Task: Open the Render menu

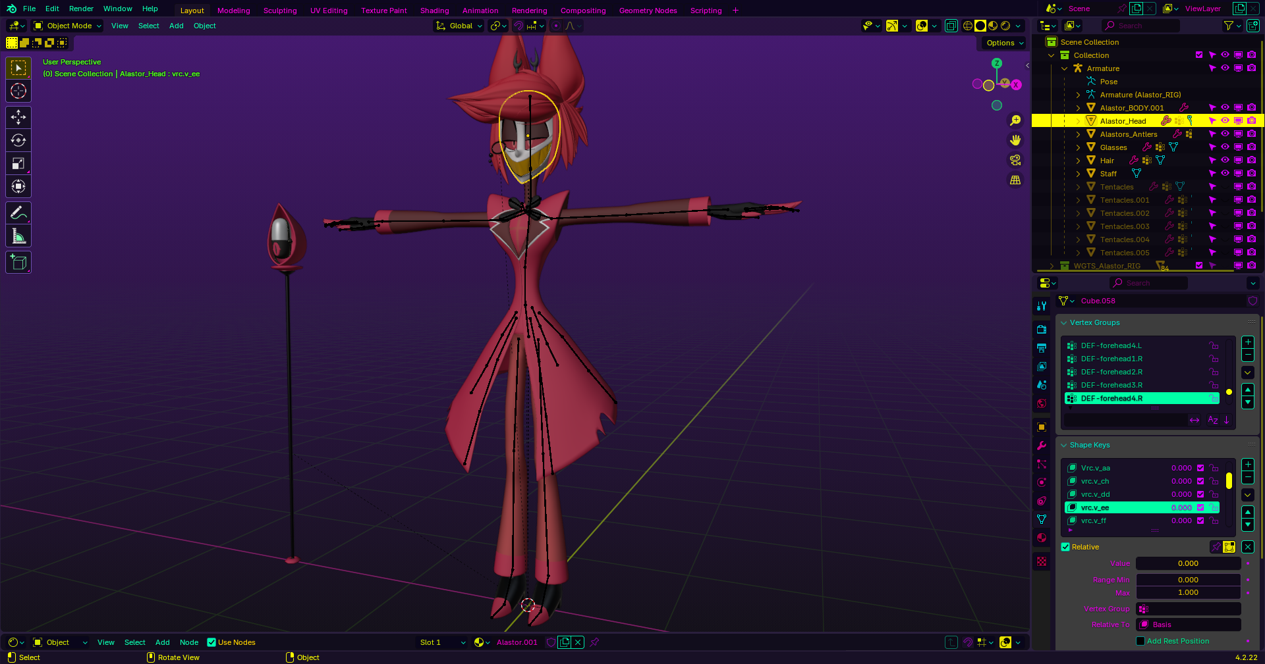Action: tap(81, 9)
